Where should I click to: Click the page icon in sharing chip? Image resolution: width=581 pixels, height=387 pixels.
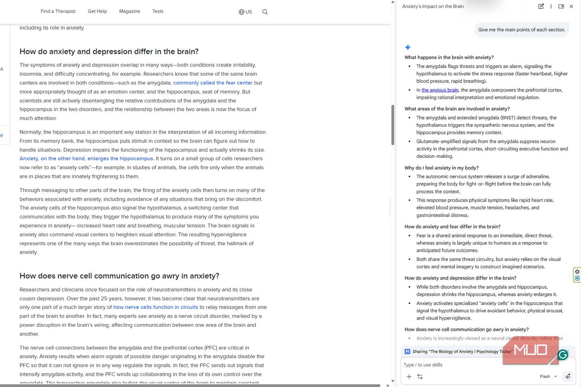pyautogui.click(x=407, y=351)
